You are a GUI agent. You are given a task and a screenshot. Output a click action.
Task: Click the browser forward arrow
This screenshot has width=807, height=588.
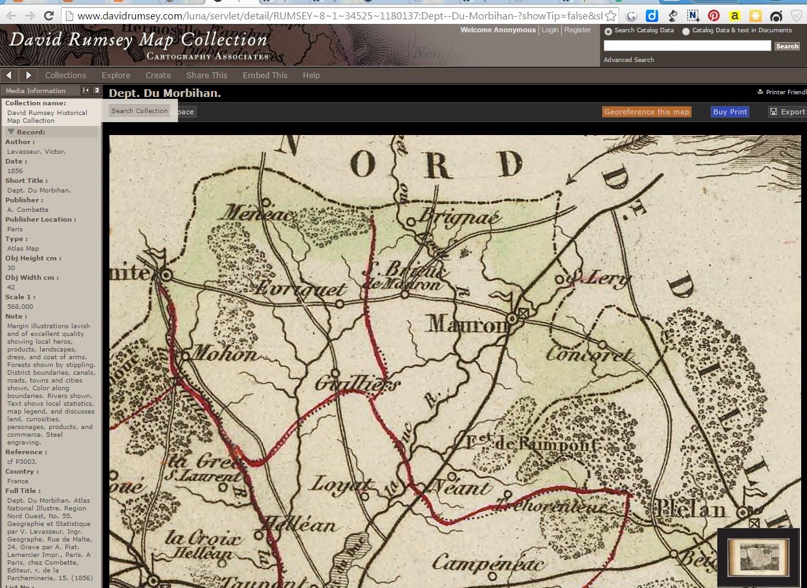coord(30,16)
